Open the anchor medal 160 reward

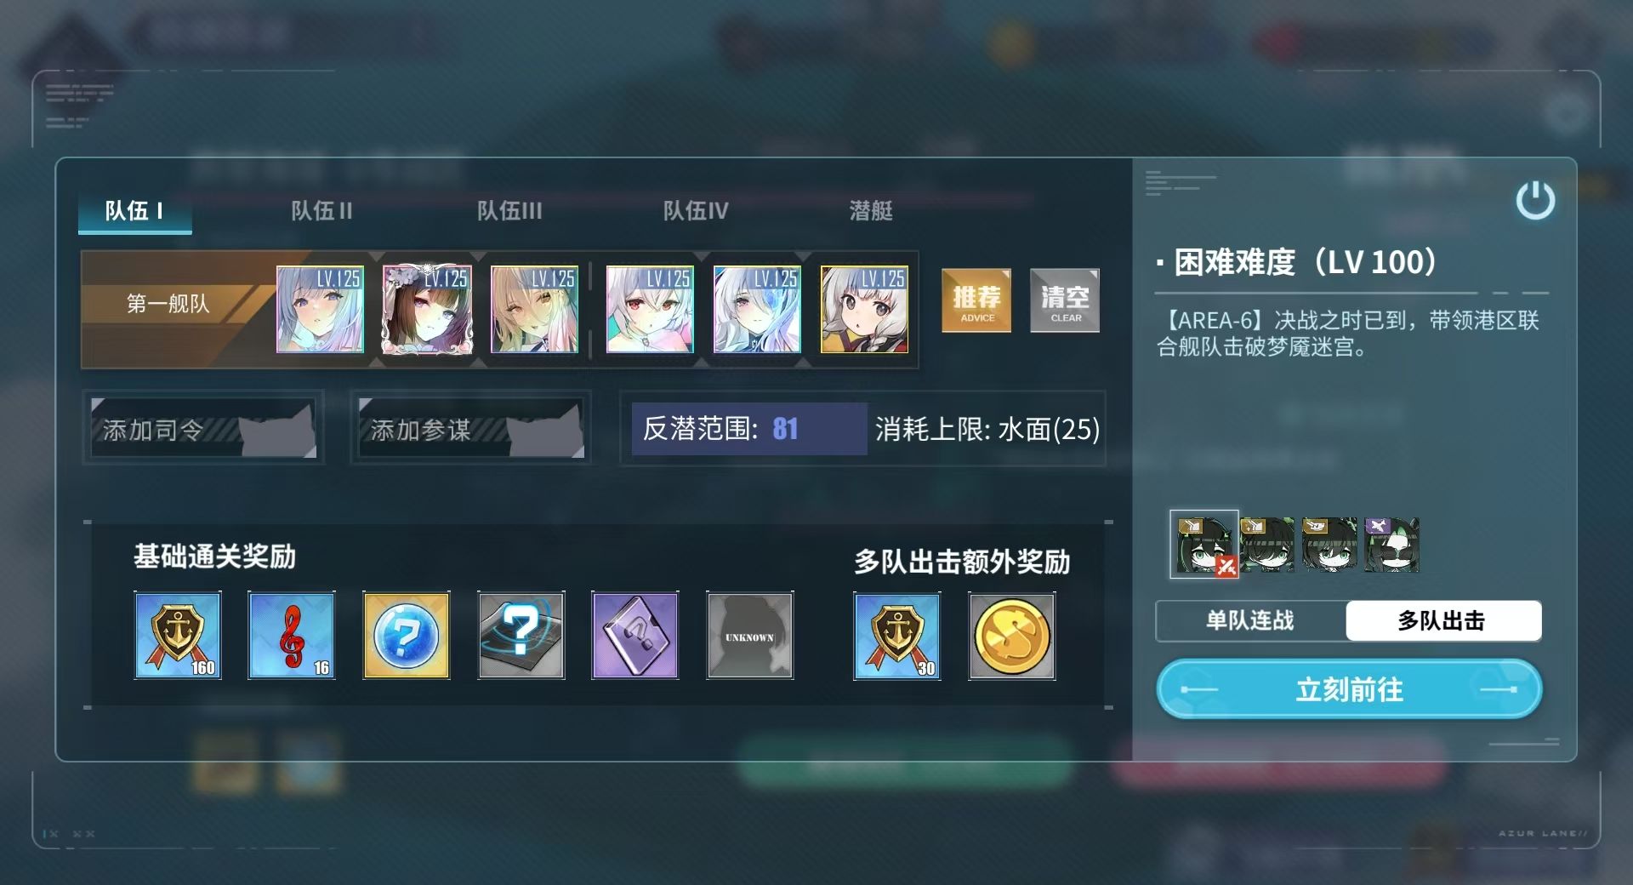point(178,636)
